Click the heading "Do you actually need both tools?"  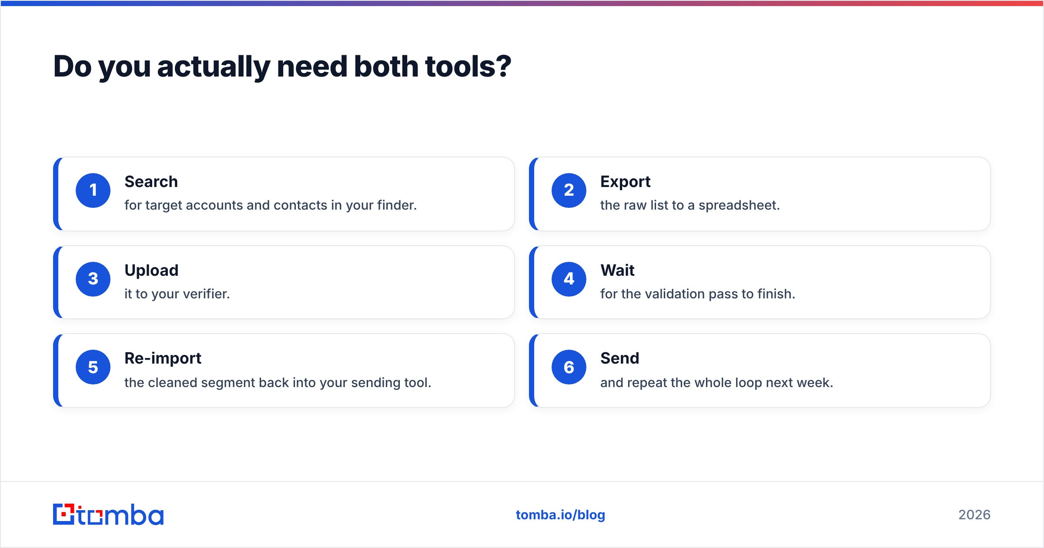coord(282,67)
